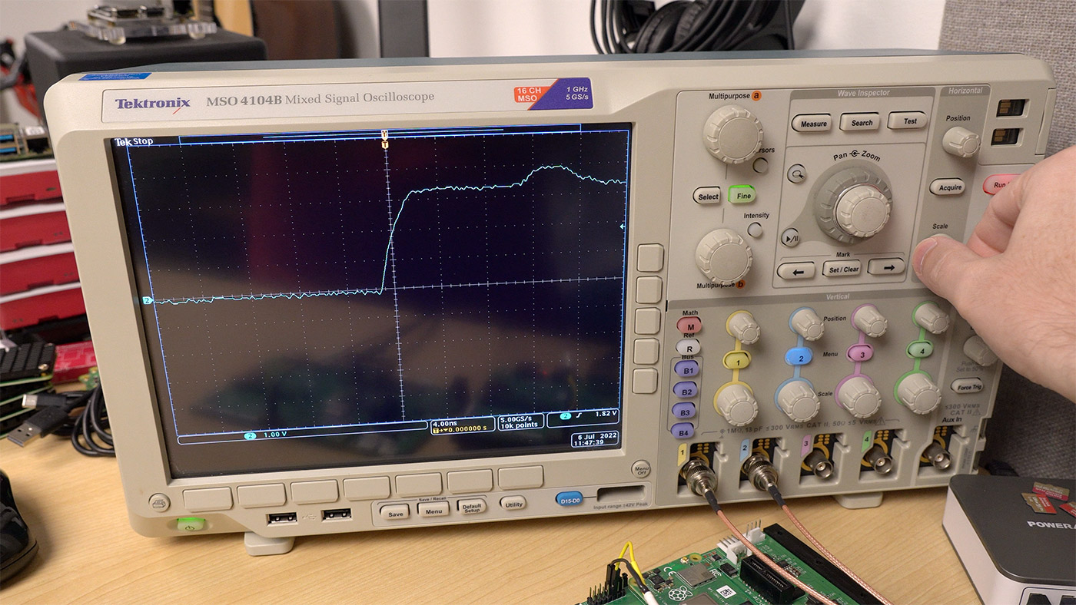Tap the printer hardcopy button below the screen
Image resolution: width=1076 pixels, height=605 pixels.
[159, 504]
